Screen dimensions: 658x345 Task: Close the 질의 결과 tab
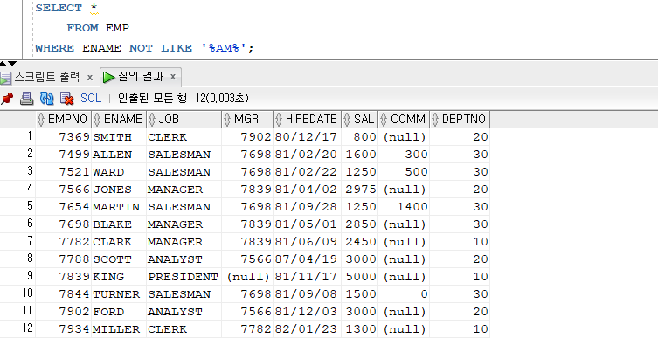(173, 77)
